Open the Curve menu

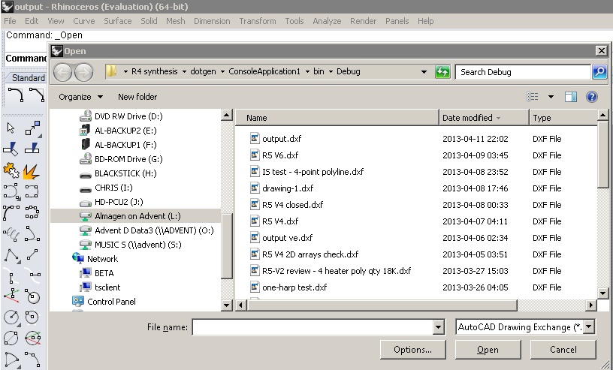pyautogui.click(x=84, y=21)
